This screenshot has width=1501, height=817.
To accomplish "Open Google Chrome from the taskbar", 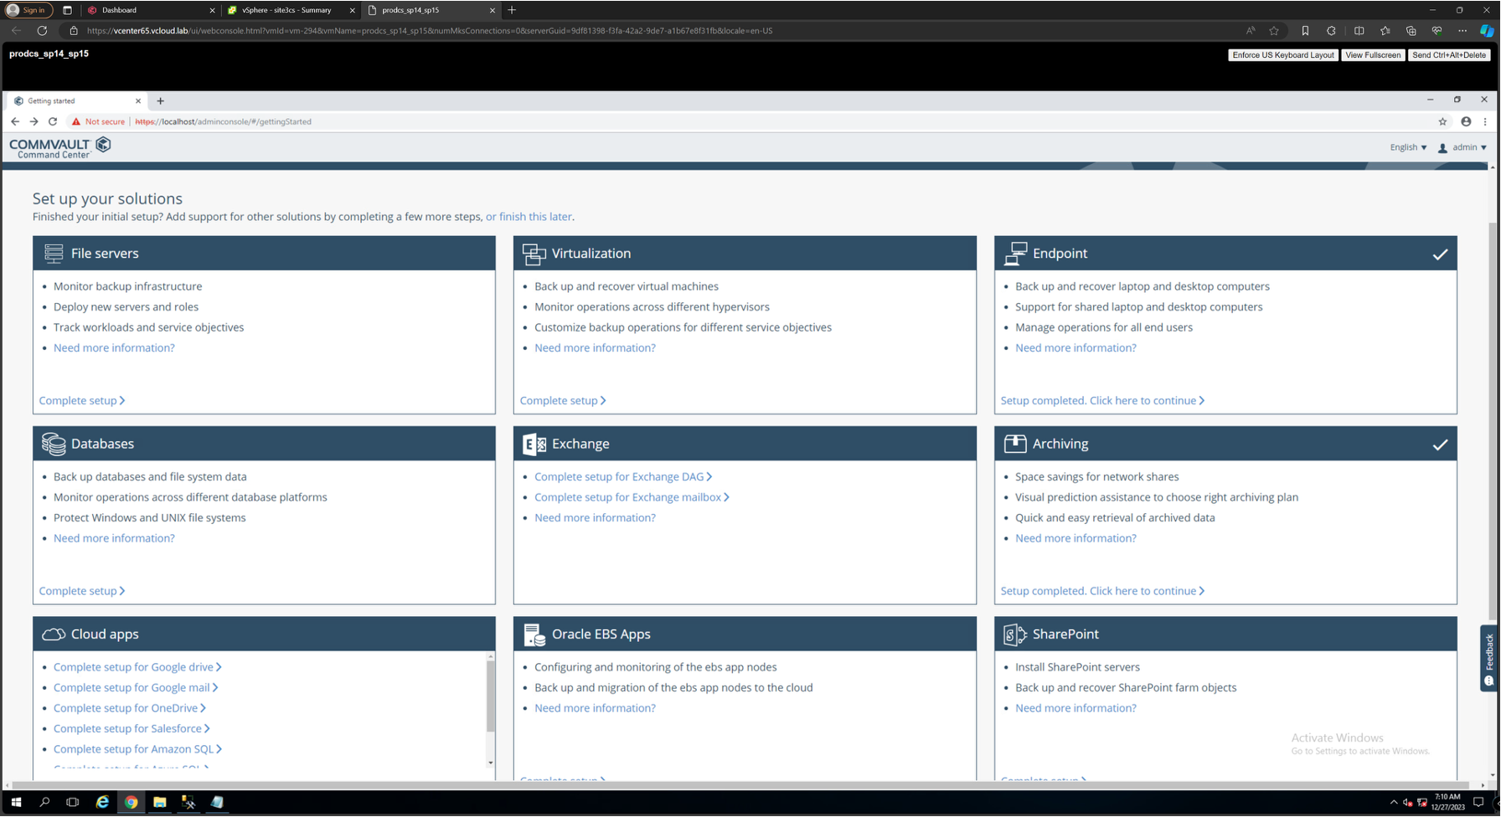I will [x=132, y=802].
